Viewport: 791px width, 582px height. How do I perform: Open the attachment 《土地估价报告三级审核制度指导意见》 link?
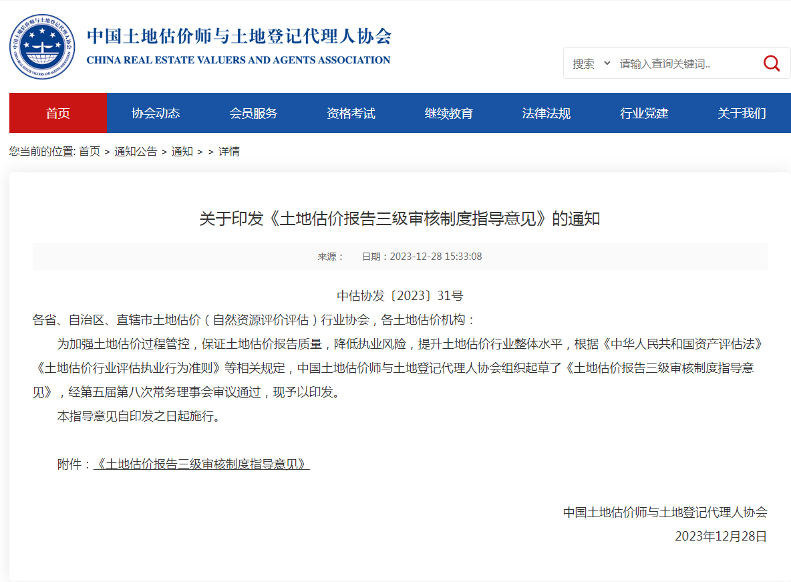[x=201, y=464]
